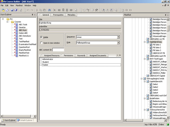Collapse the lms tree node
The width and height of the screenshot is (170, 127).
tap(3, 19)
